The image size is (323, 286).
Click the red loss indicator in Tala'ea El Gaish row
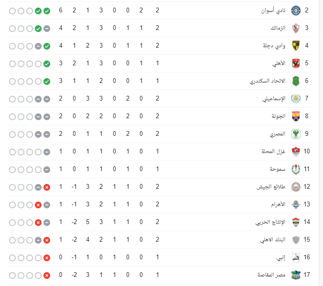pos(47,187)
